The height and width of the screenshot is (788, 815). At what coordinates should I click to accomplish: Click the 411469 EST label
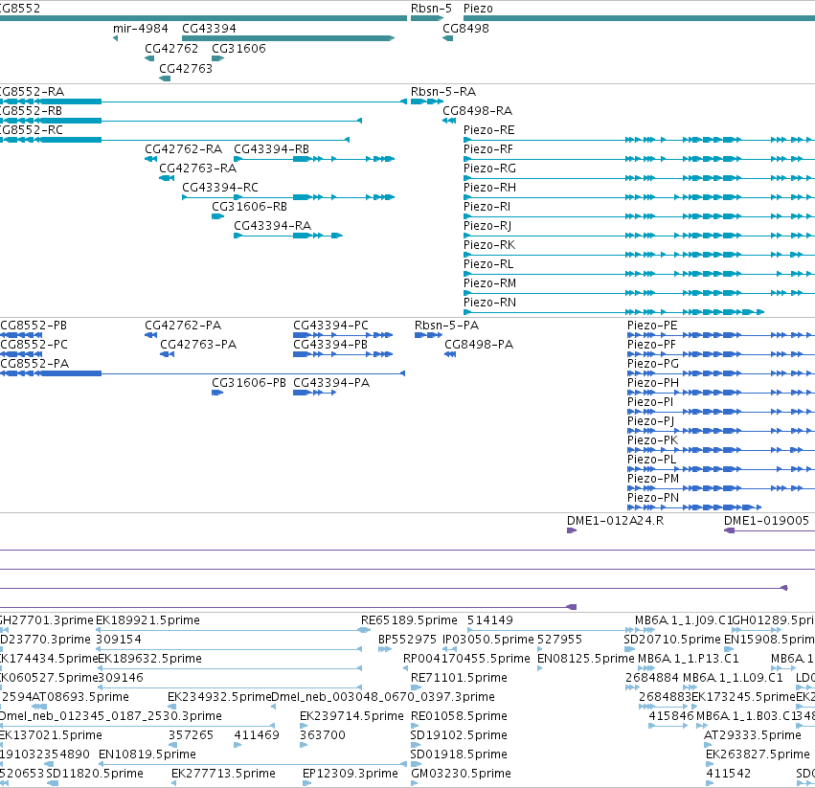click(x=257, y=735)
